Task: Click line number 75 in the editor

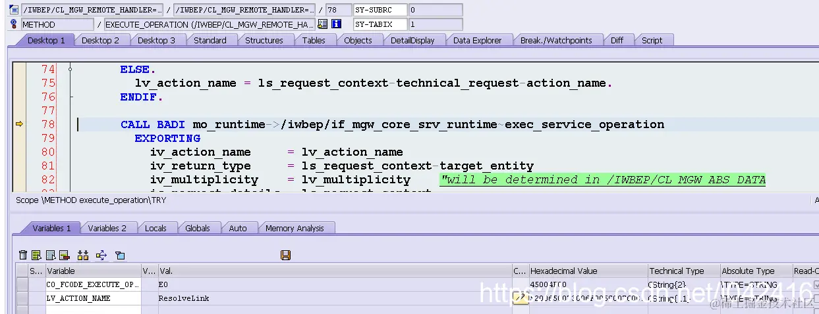Action: pyautogui.click(x=48, y=83)
